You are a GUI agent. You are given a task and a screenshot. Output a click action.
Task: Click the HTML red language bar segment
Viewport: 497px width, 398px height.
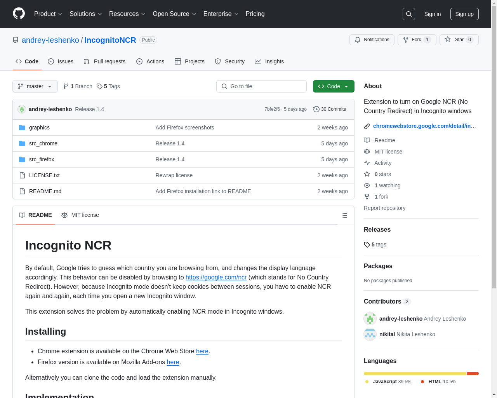click(473, 374)
